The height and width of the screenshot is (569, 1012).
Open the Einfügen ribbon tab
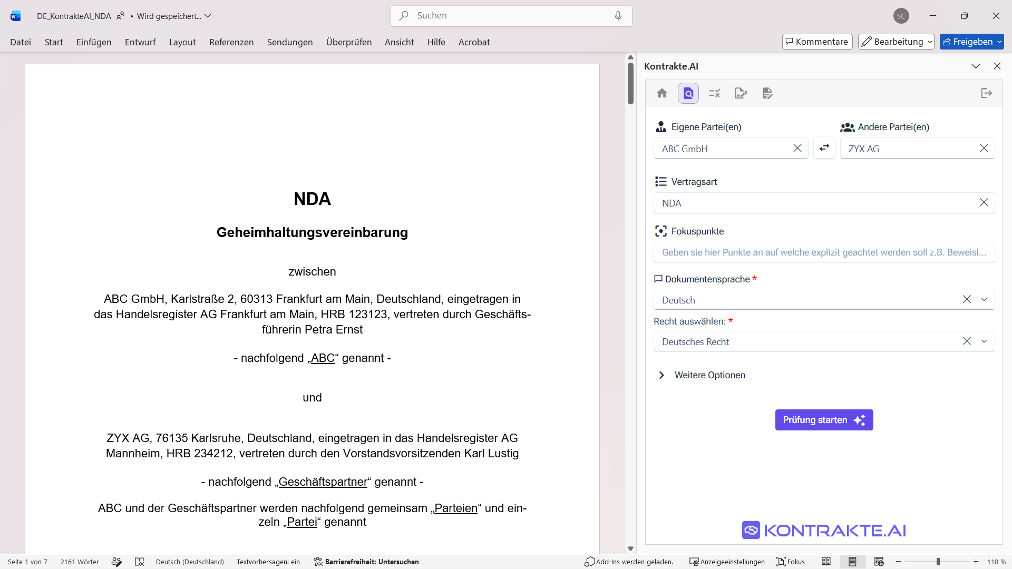[x=94, y=42]
